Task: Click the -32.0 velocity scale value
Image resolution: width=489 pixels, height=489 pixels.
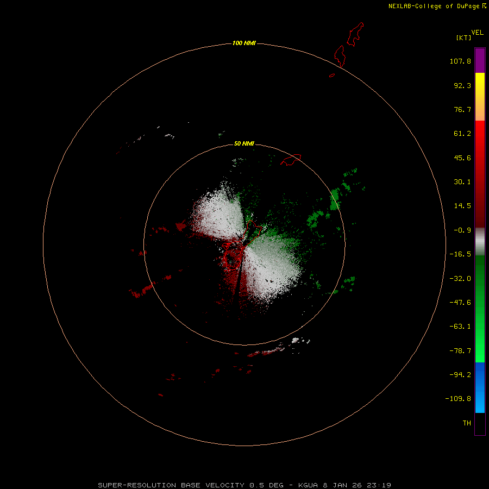Action: (460, 279)
